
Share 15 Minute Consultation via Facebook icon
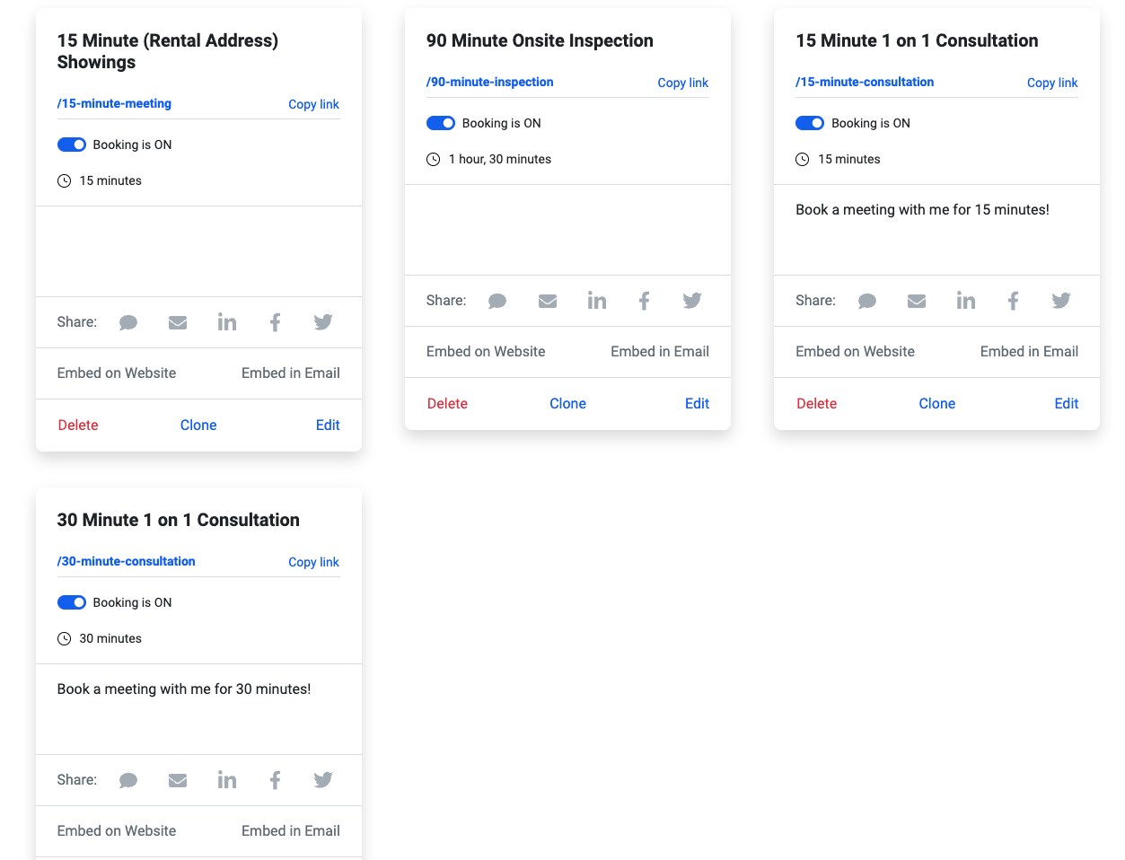coord(1013,301)
